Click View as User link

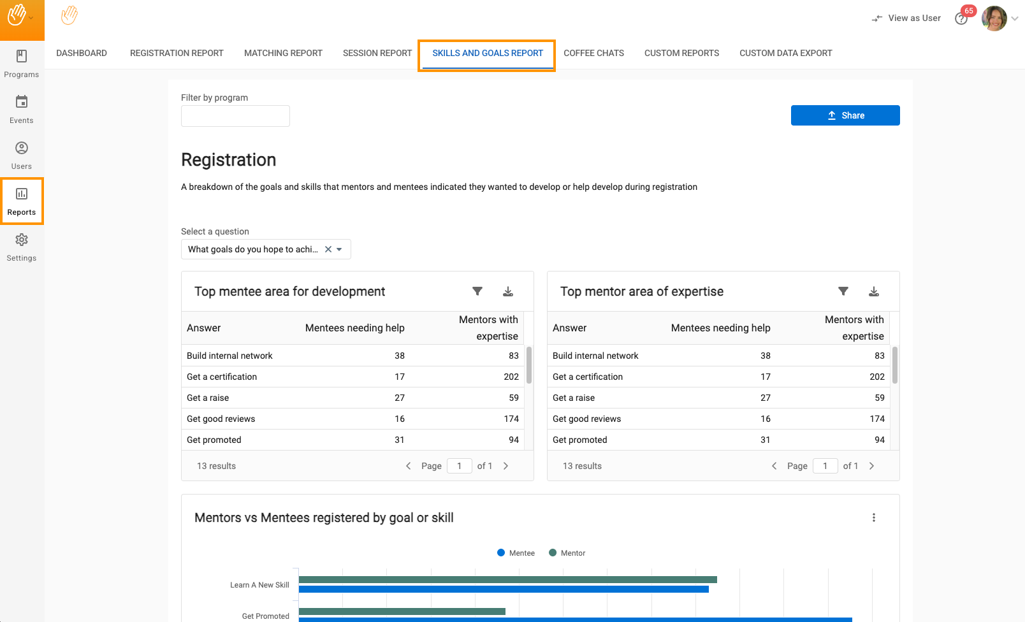pyautogui.click(x=906, y=18)
